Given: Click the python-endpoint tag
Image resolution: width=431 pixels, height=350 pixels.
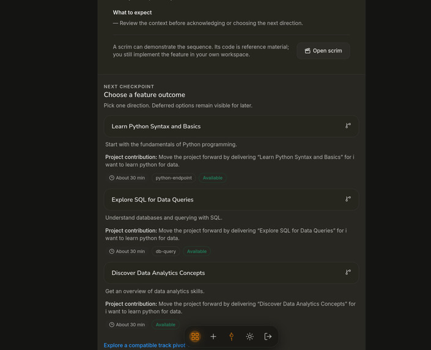Looking at the screenshot, I should pyautogui.click(x=174, y=178).
